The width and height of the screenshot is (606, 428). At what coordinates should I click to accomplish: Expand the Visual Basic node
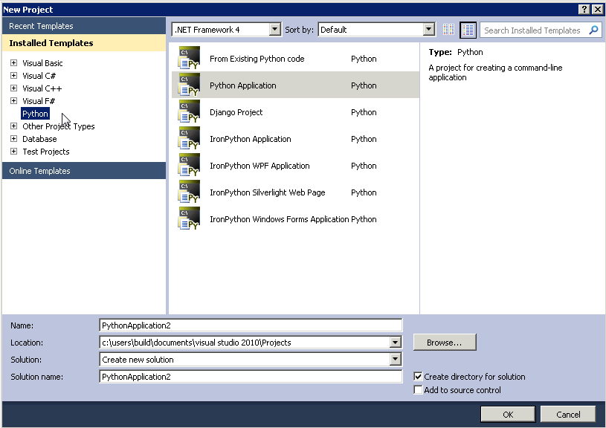coord(13,62)
